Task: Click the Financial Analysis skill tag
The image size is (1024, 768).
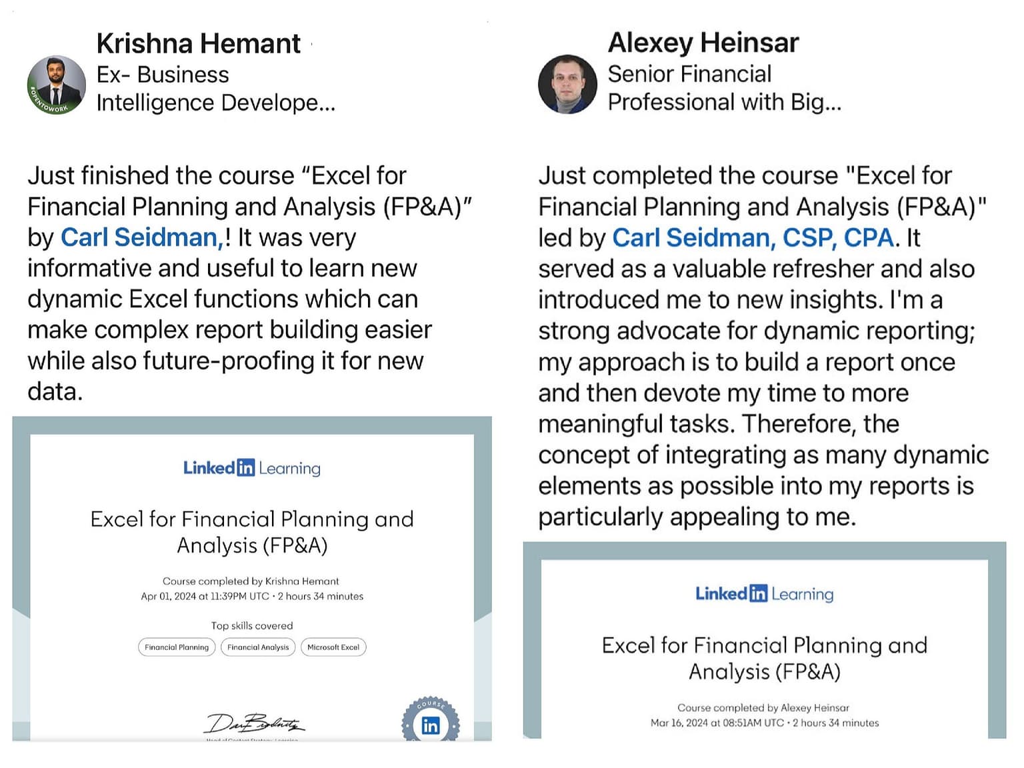Action: pos(258,647)
